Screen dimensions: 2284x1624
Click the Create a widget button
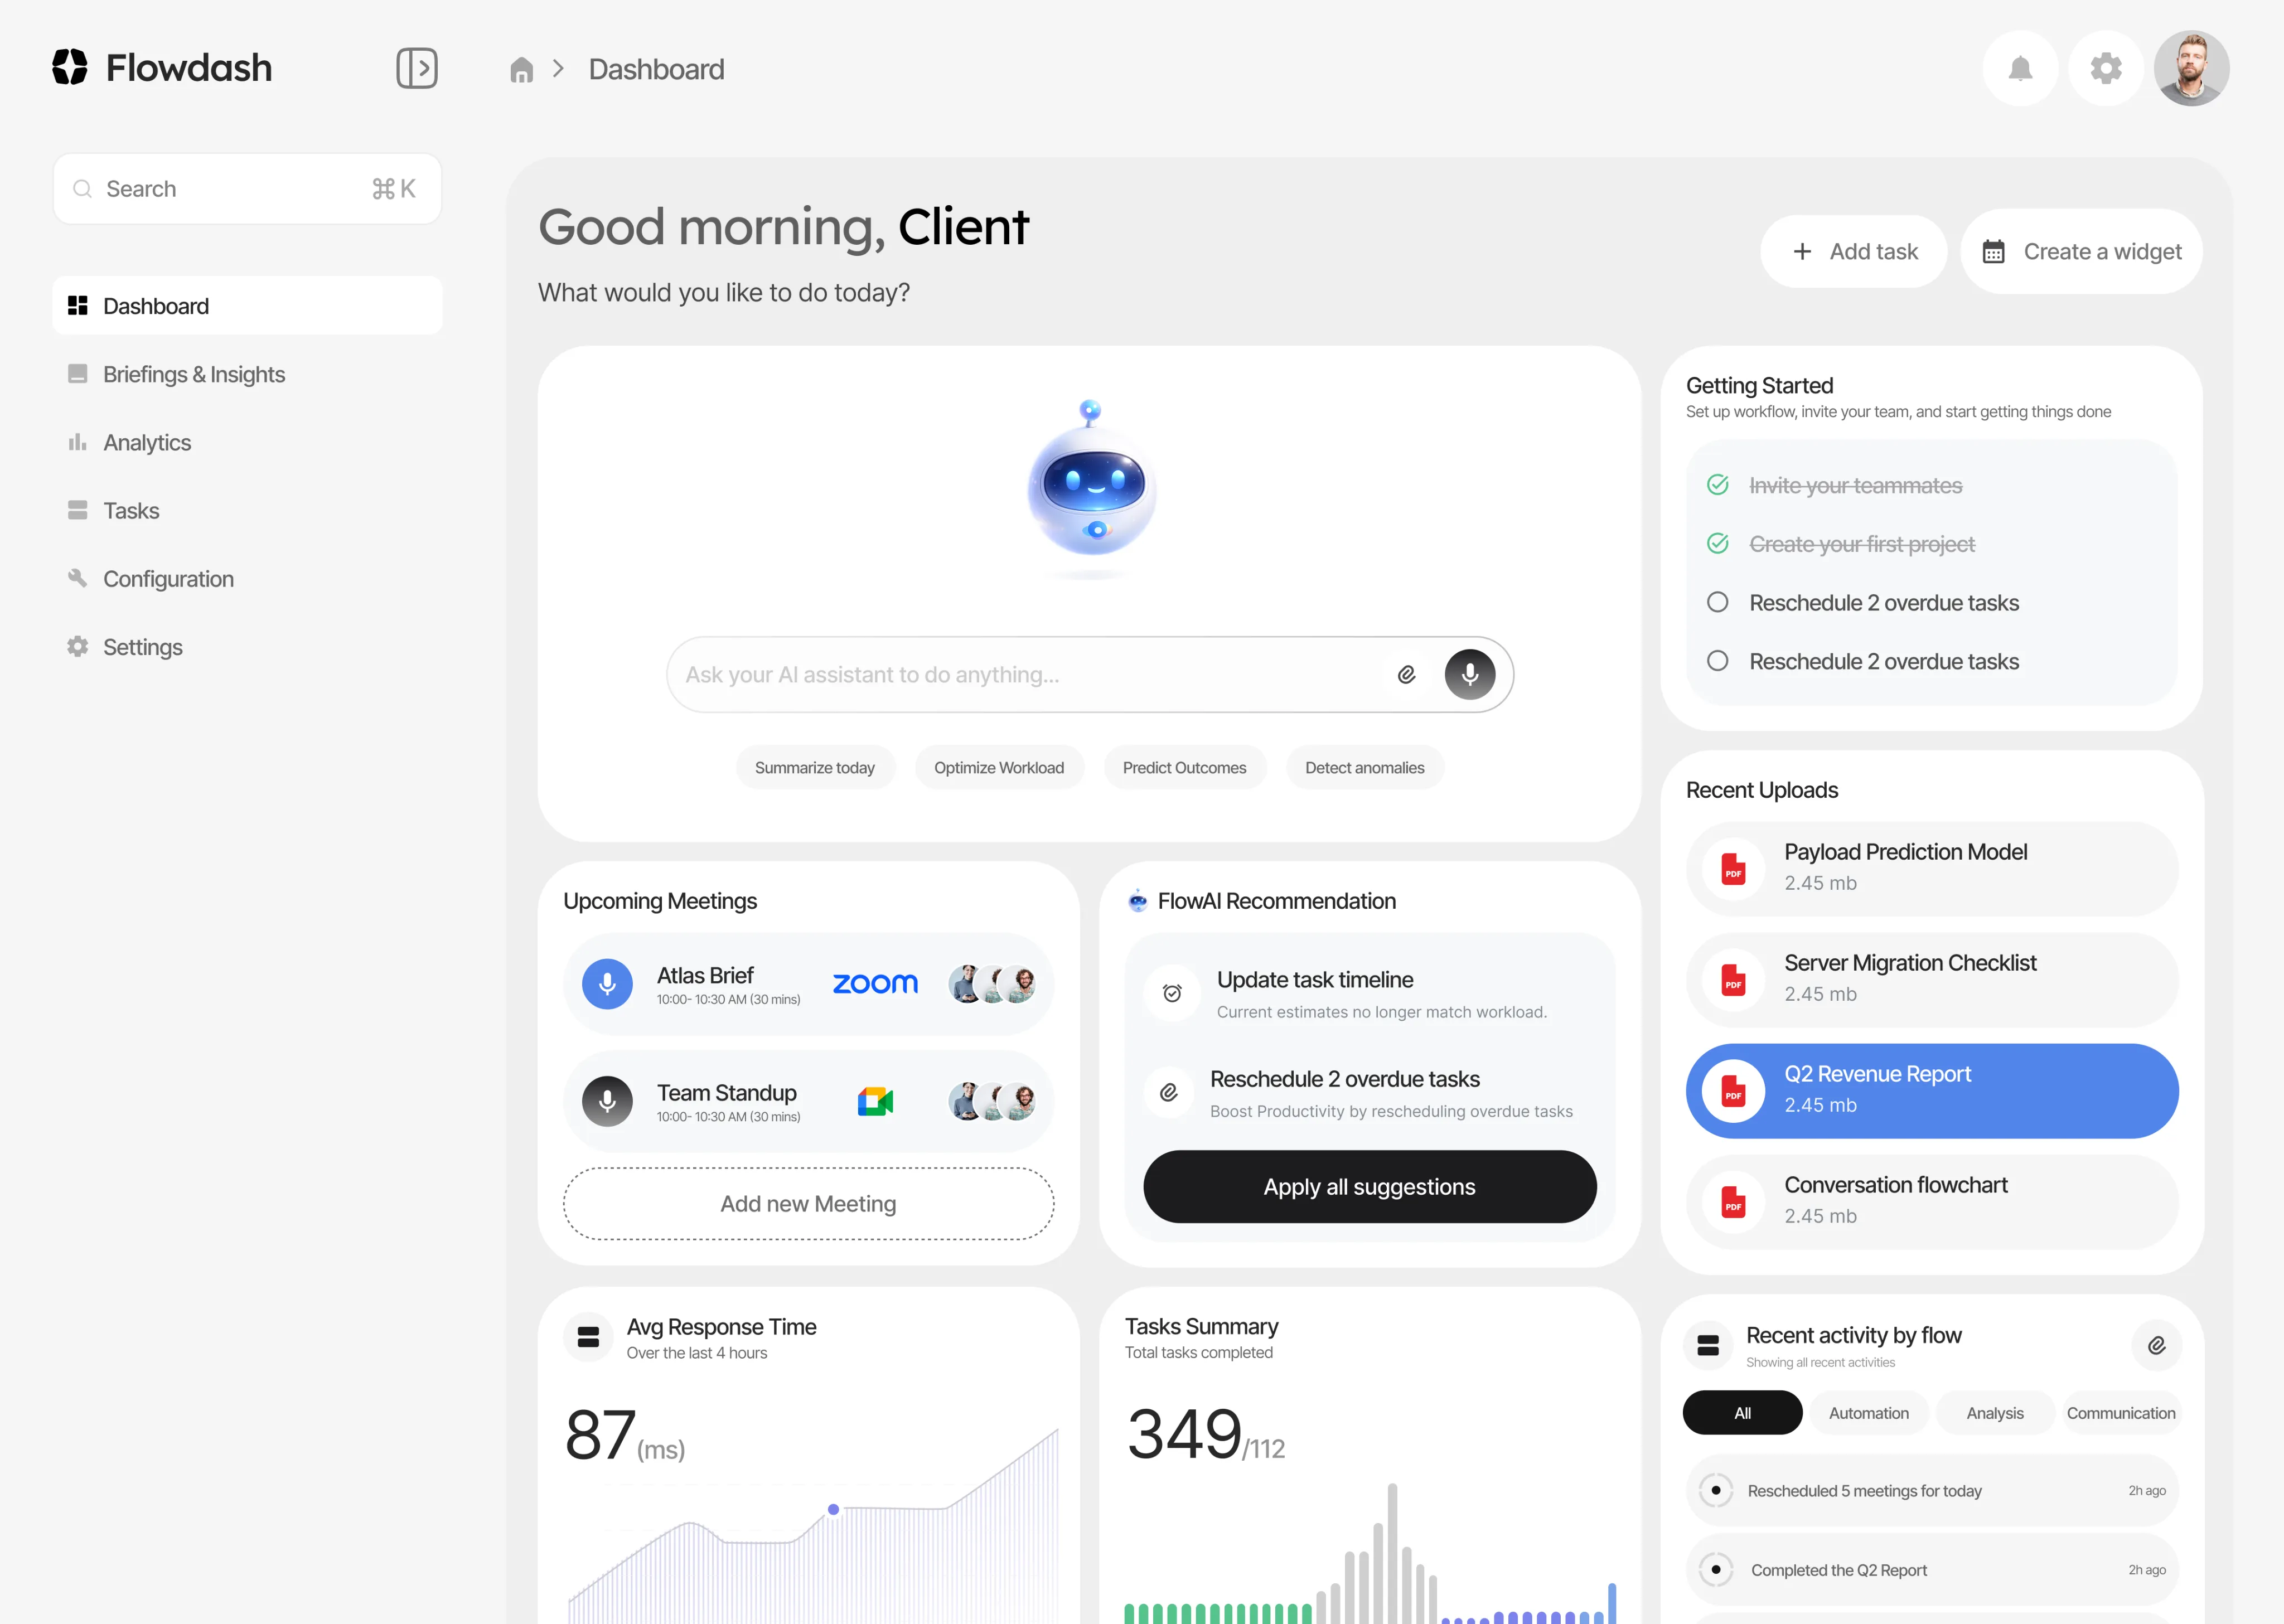point(2081,251)
